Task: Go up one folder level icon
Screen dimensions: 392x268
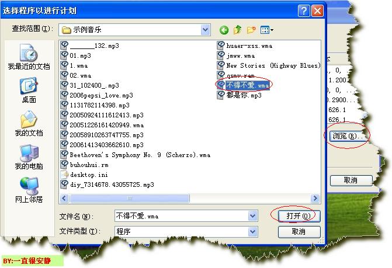Action: pyautogui.click(x=238, y=29)
